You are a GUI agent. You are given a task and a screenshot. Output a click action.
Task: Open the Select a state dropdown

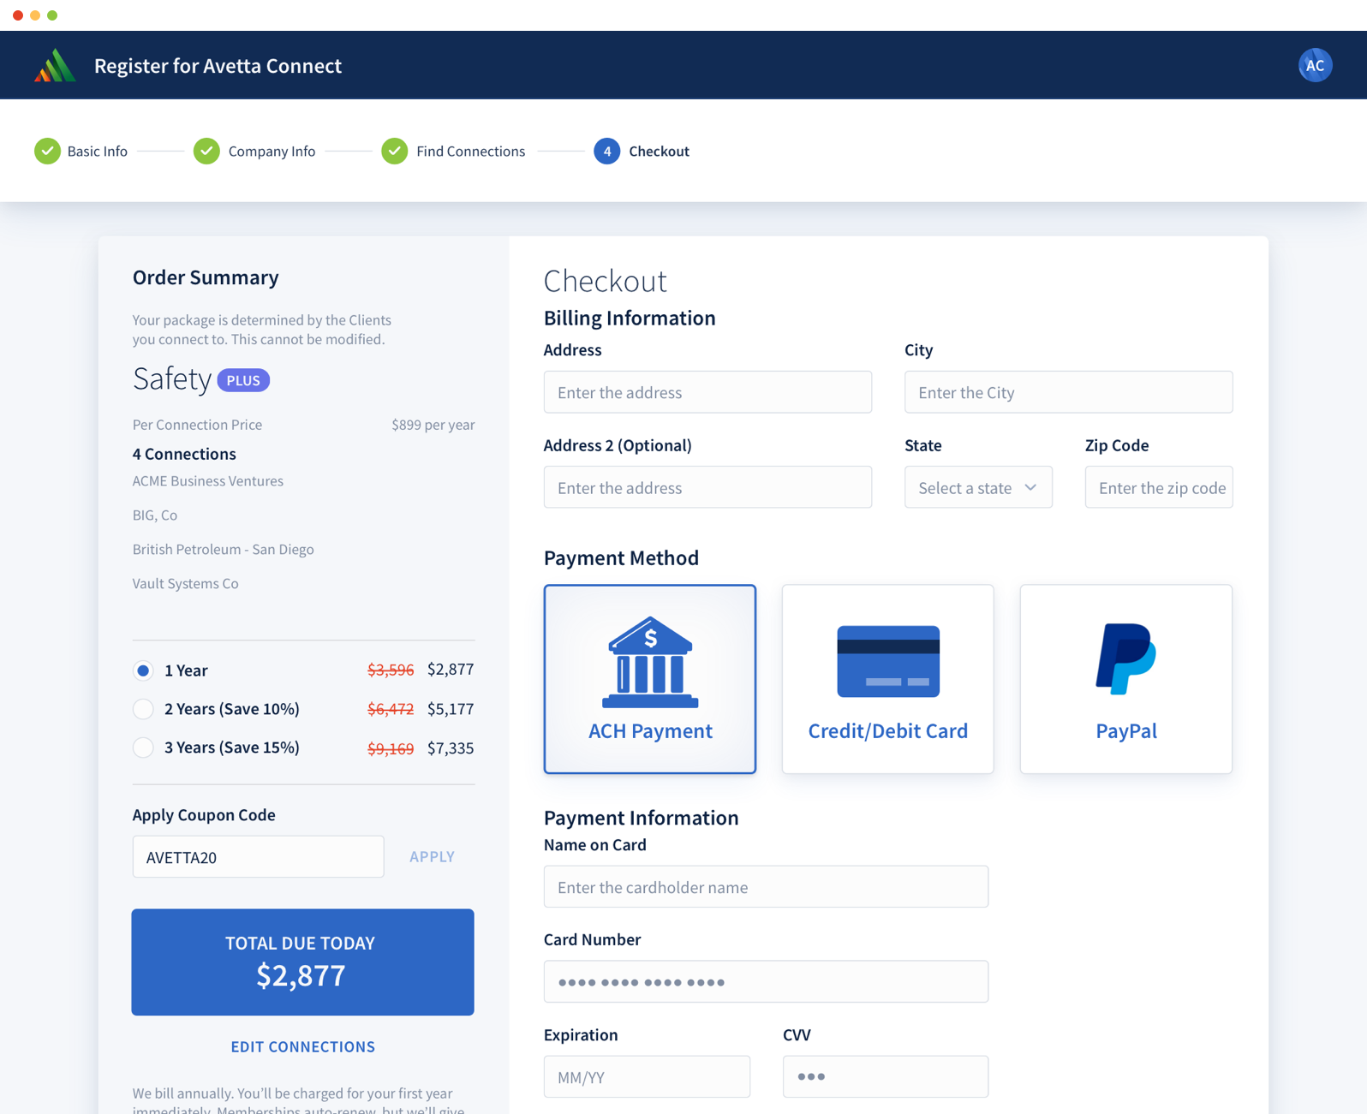coord(978,487)
